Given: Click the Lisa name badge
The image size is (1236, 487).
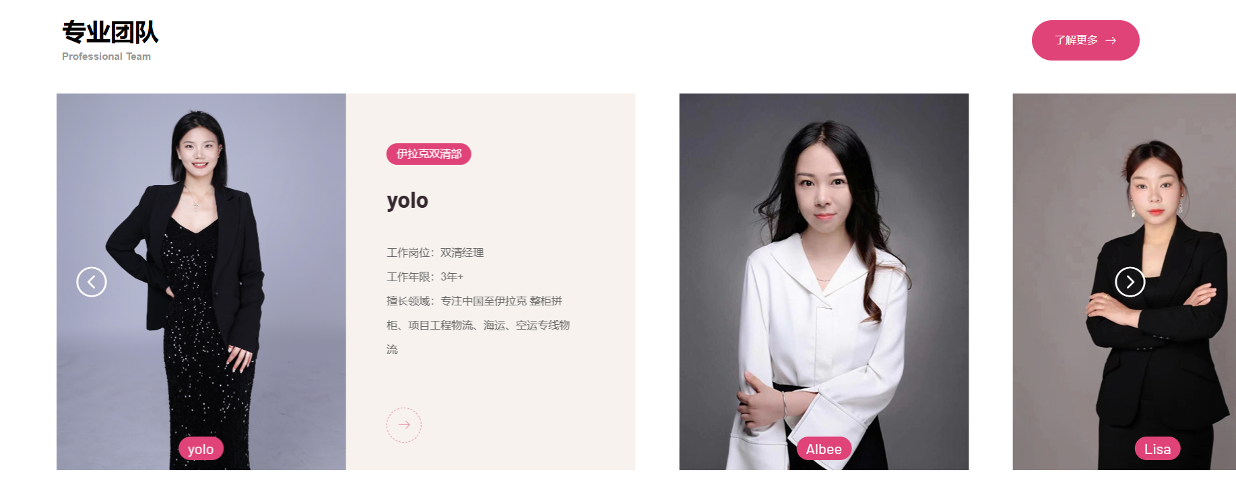Looking at the screenshot, I should click(x=1157, y=449).
